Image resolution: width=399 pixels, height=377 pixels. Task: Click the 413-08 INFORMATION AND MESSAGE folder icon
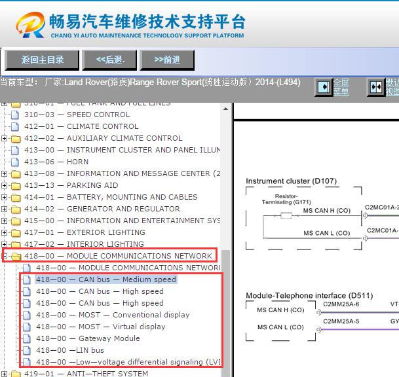coord(16,174)
